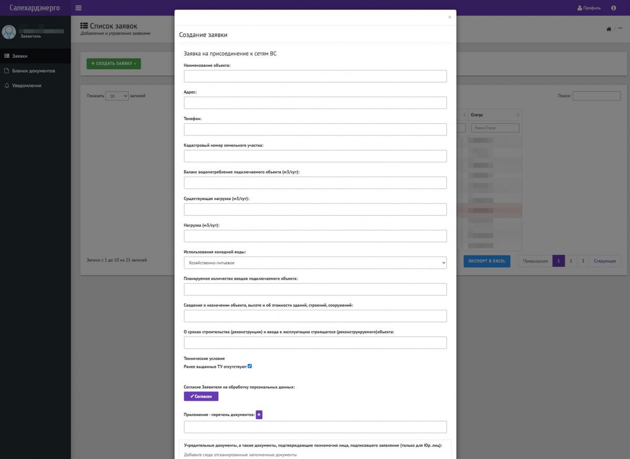
Task: Go to Уведомления in the sidebar
Action: click(x=27, y=86)
